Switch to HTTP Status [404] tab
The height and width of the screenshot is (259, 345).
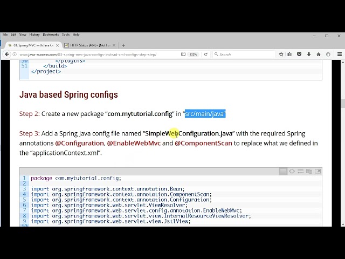tap(90, 45)
